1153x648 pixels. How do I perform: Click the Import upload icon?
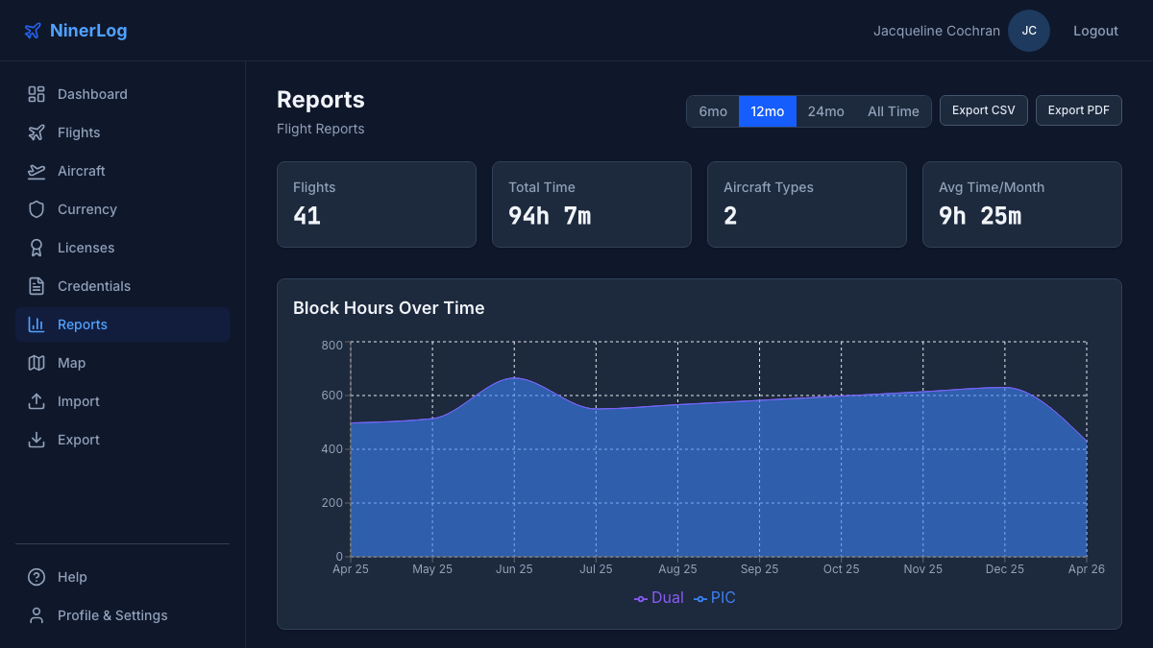pyautogui.click(x=37, y=401)
